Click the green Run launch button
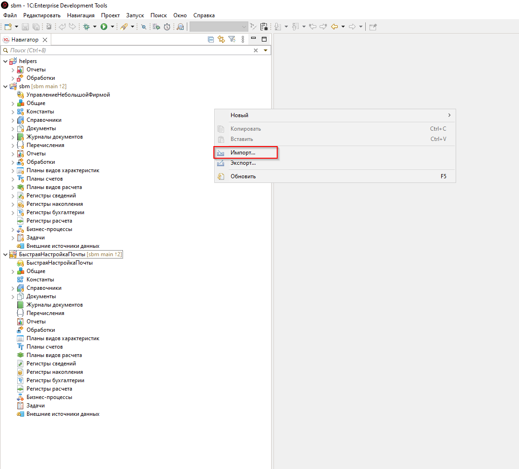Image resolution: width=519 pixels, height=469 pixels. (x=104, y=27)
